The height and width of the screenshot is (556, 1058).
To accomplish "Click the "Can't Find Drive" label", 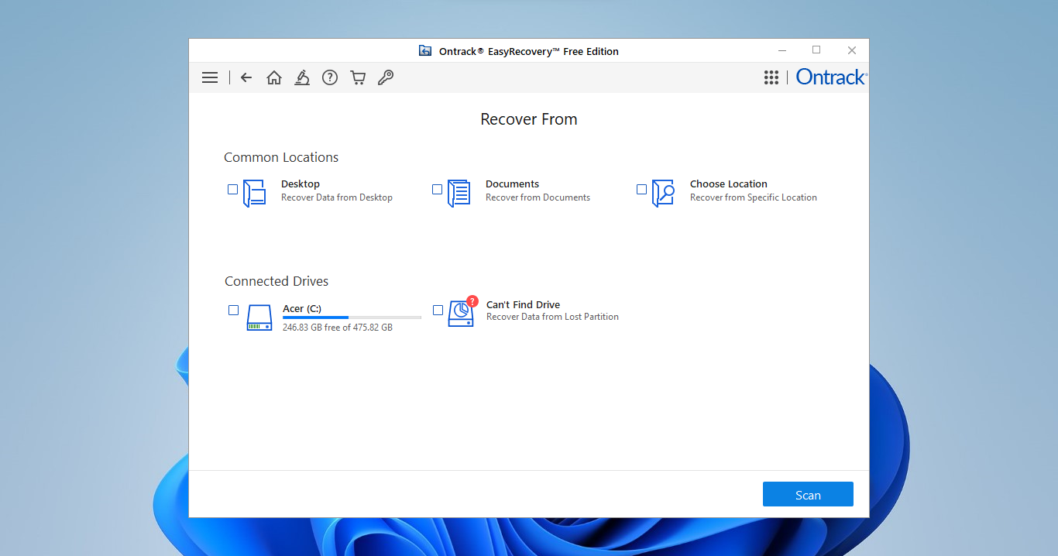I will click(x=523, y=304).
